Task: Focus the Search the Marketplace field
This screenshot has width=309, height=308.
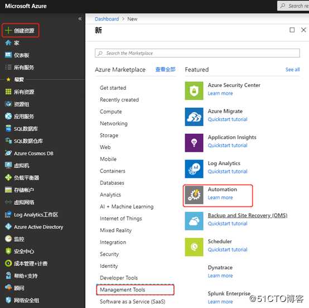Action: click(x=197, y=53)
